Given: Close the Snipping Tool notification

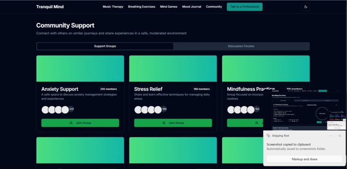Looking at the screenshot, I should click(340, 135).
